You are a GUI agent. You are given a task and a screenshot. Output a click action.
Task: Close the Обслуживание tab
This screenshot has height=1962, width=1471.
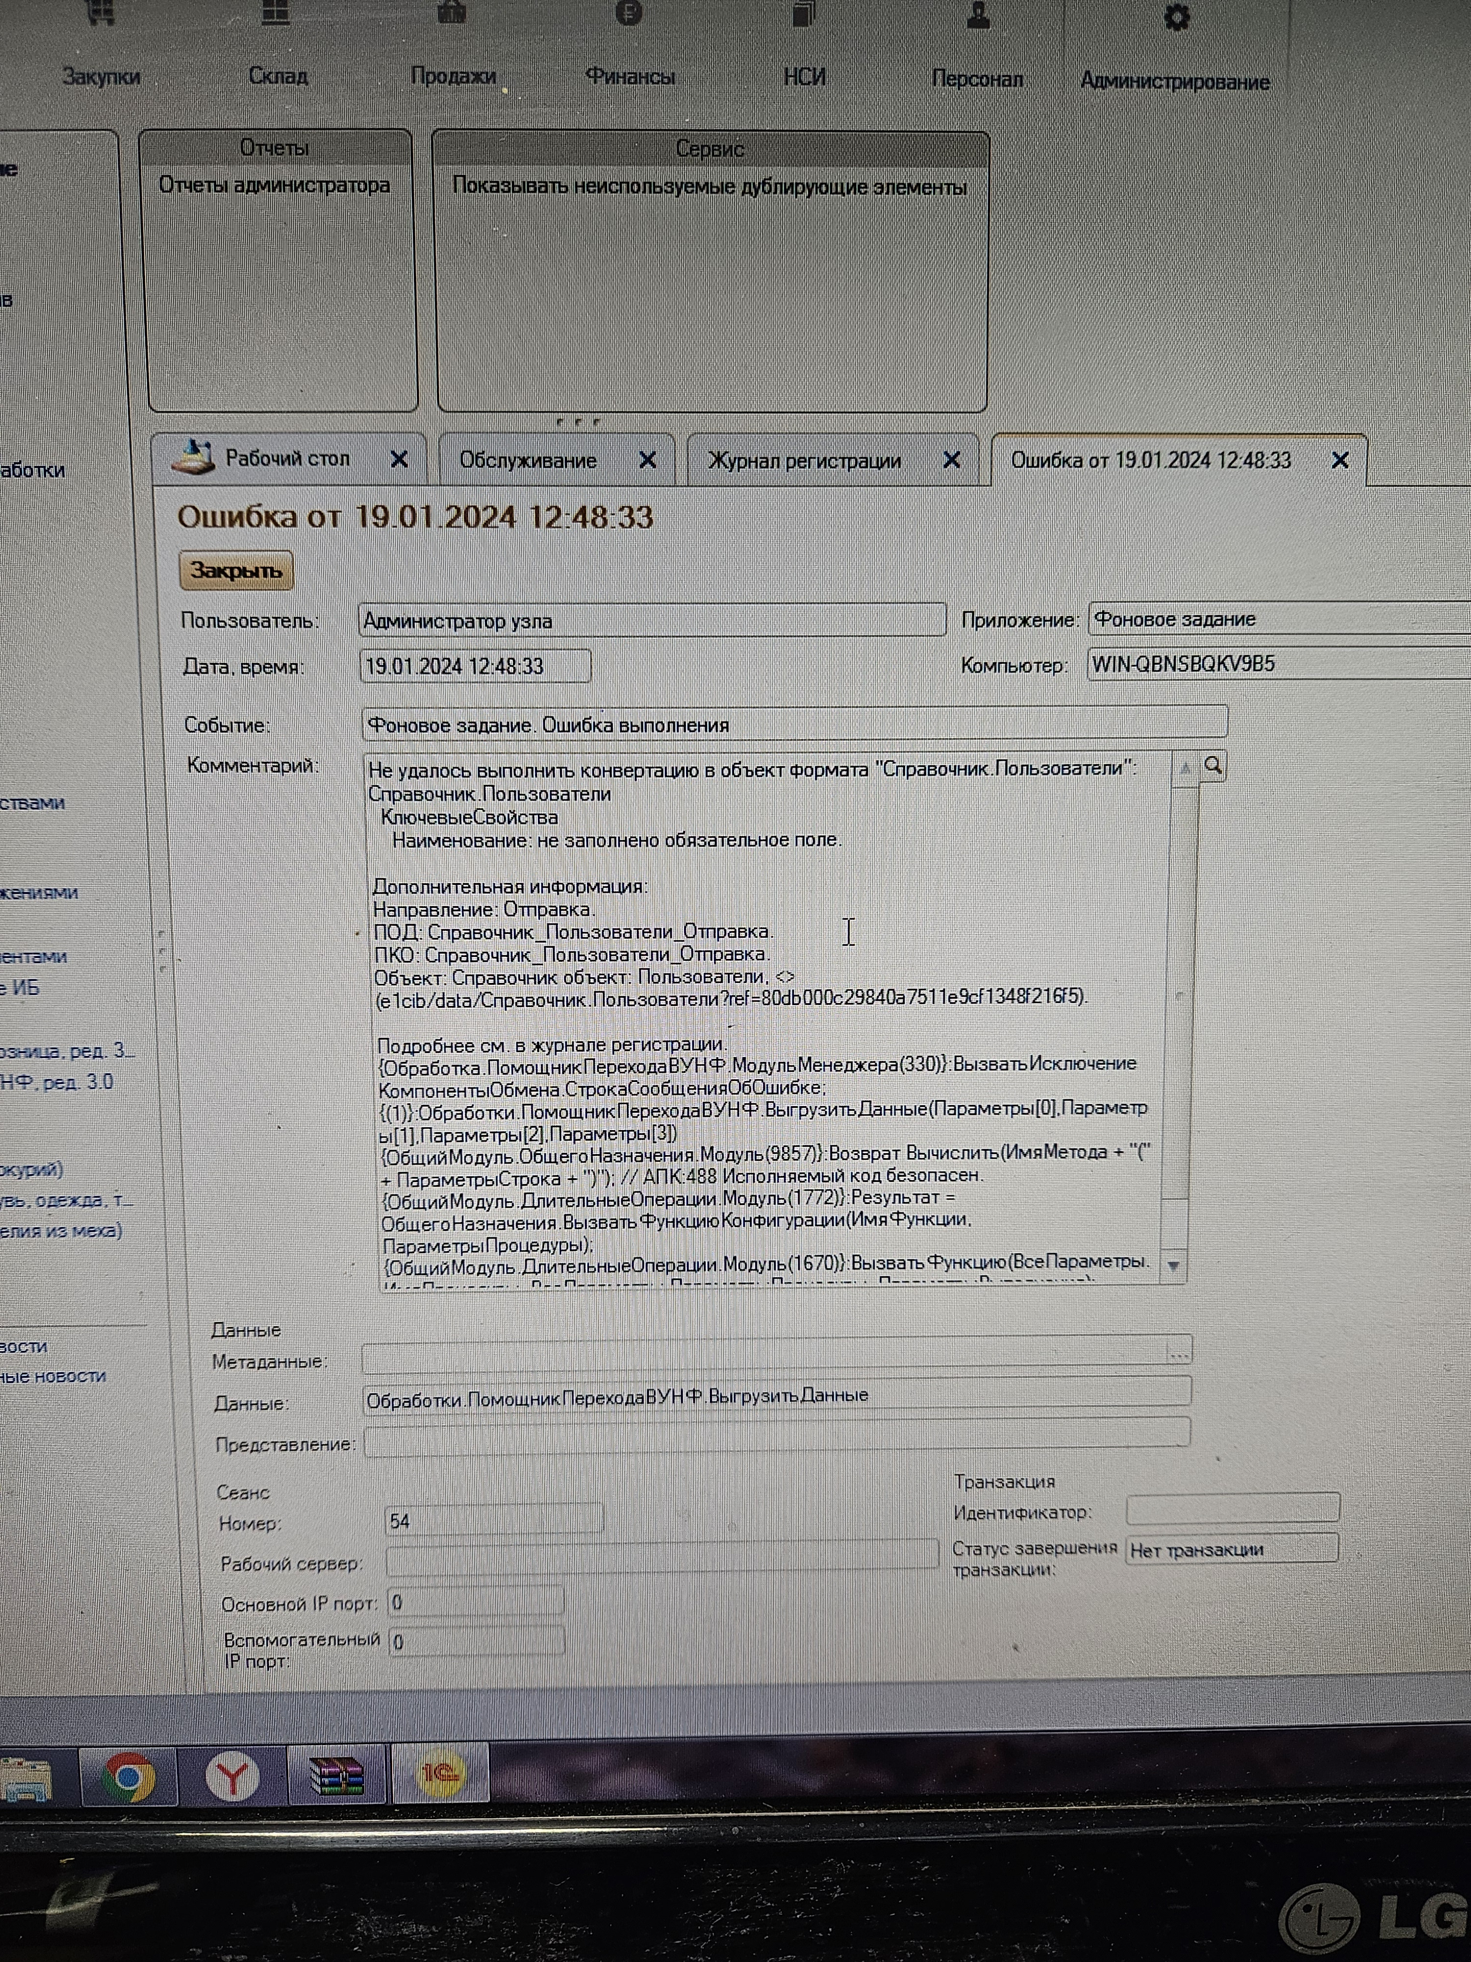[x=647, y=461]
